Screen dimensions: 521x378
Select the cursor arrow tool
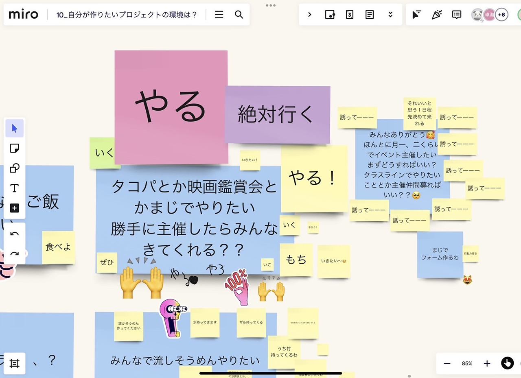click(15, 129)
